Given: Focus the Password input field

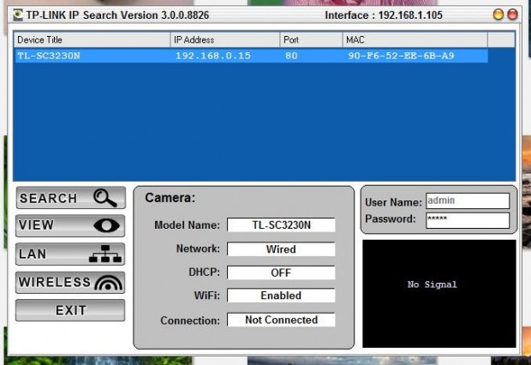Looking at the screenshot, I should pyautogui.click(x=467, y=219).
